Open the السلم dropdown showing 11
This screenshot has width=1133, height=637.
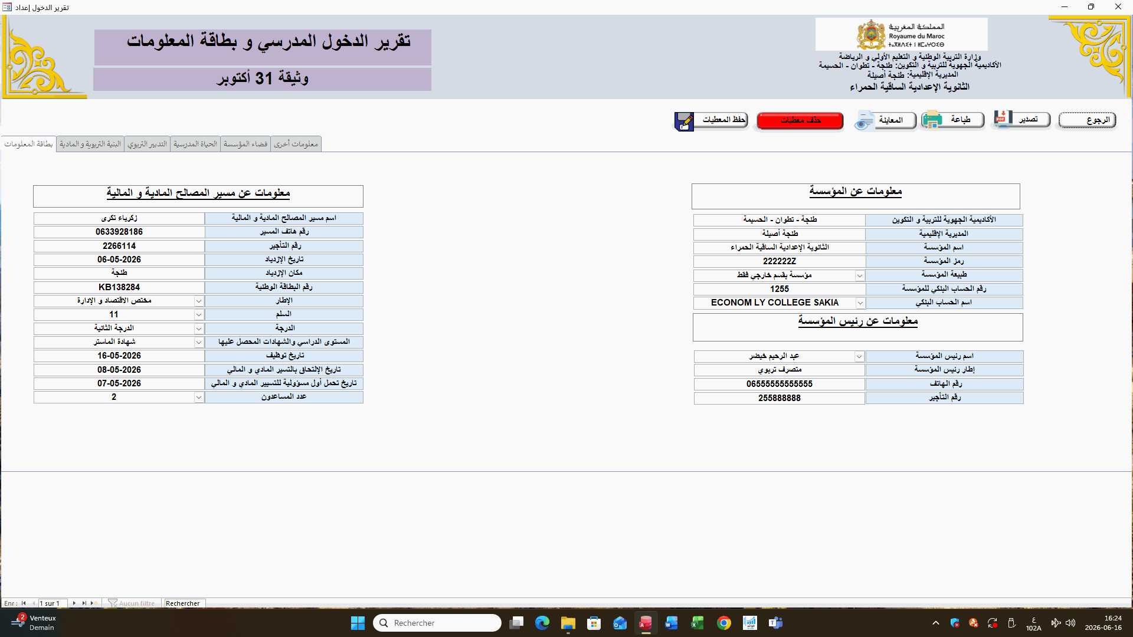[x=199, y=315]
